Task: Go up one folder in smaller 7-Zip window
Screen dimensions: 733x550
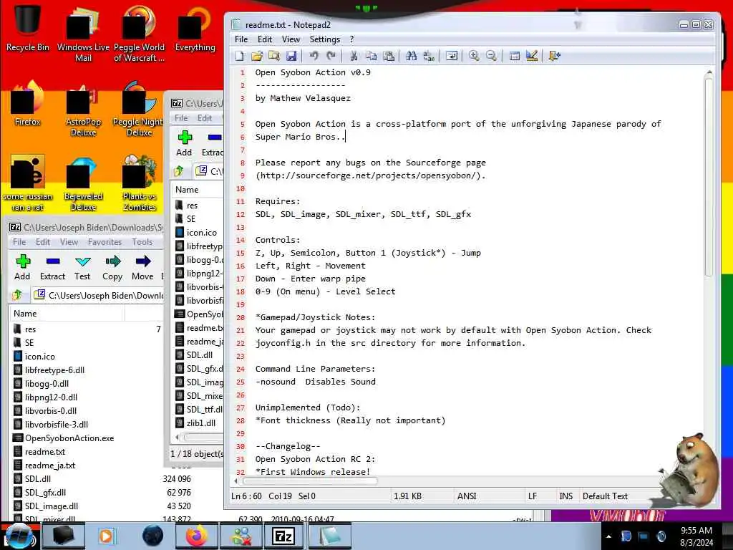Action: click(x=179, y=171)
